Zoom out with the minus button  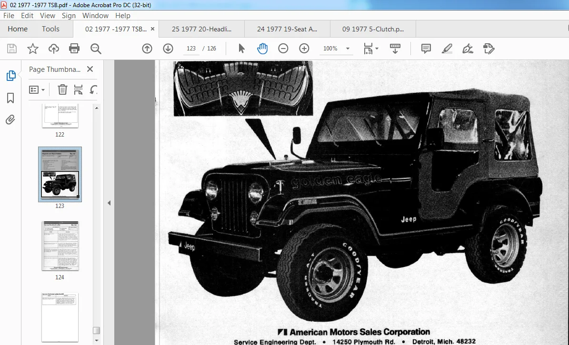(x=283, y=48)
